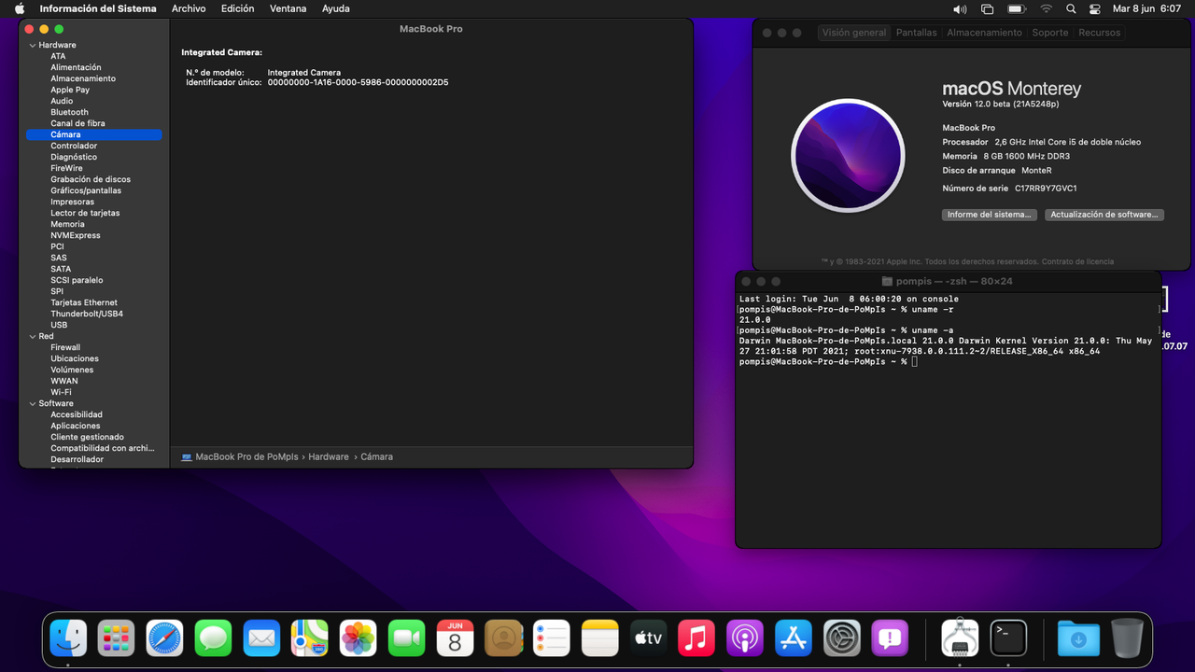Open Calendar icon in the dock
The image size is (1195, 672).
click(456, 638)
